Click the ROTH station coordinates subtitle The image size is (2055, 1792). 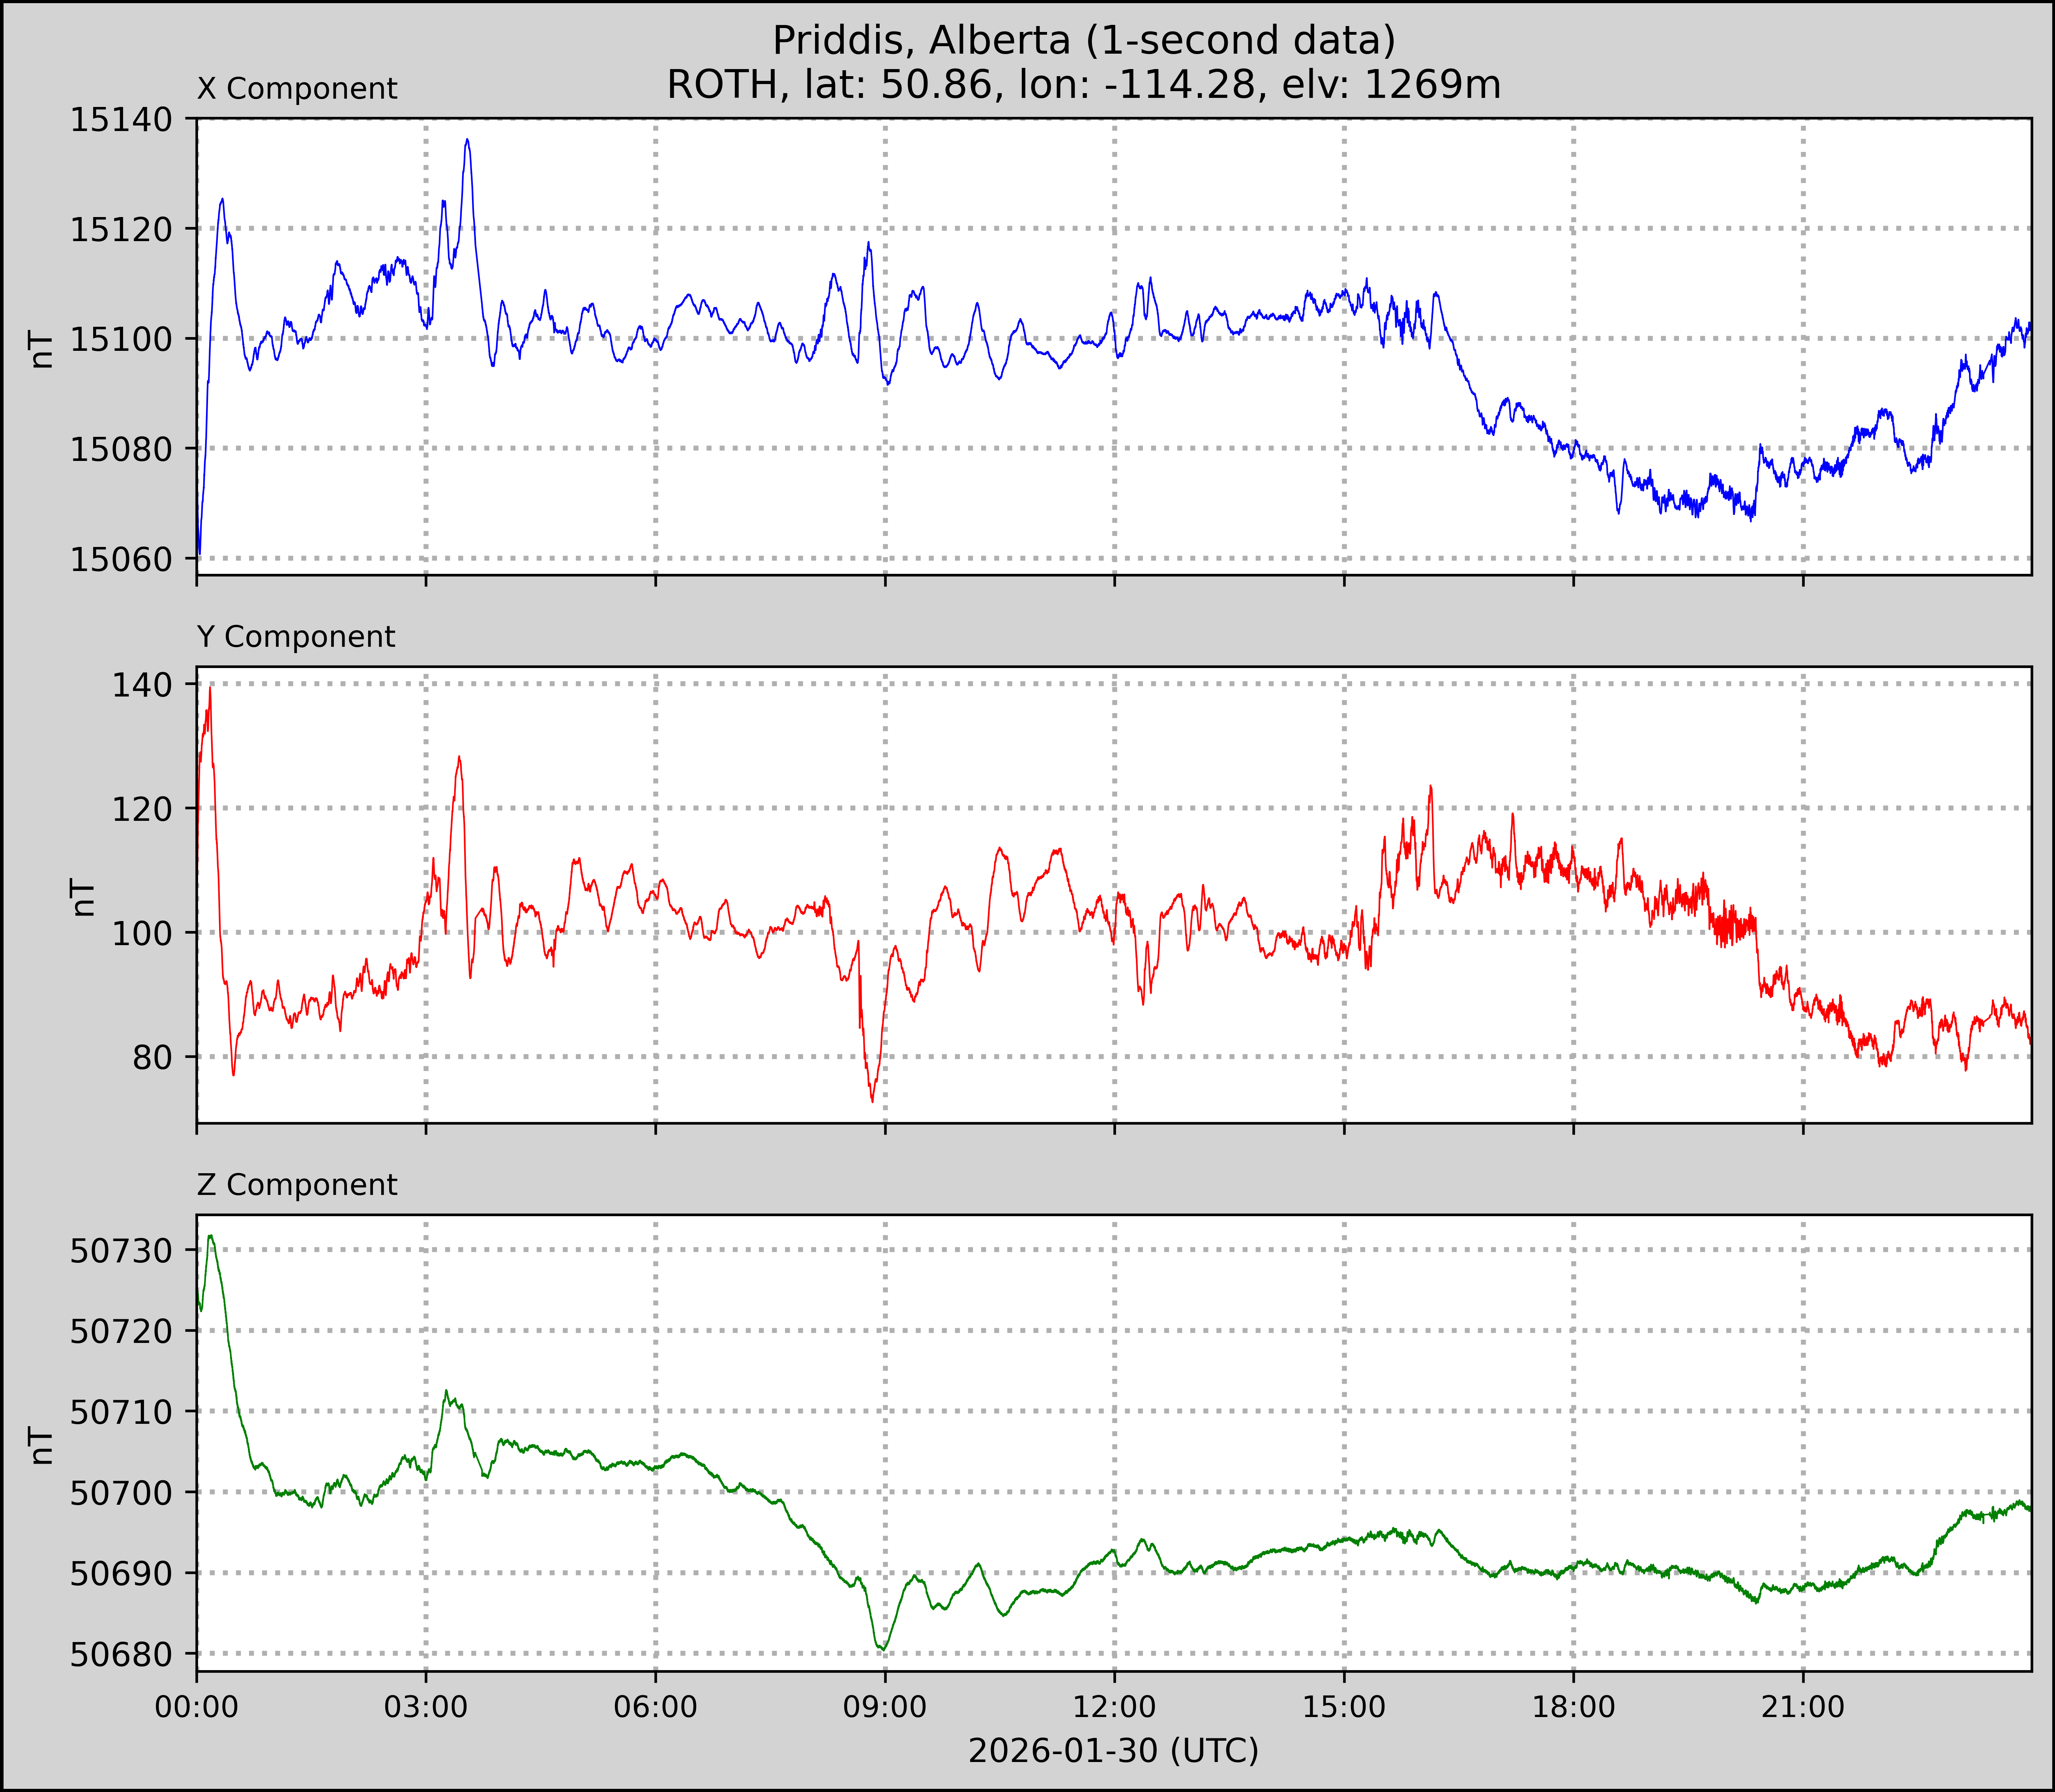pos(1084,85)
